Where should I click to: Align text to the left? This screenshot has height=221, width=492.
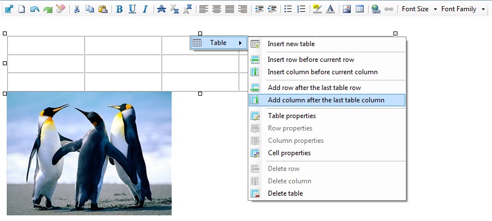(204, 9)
